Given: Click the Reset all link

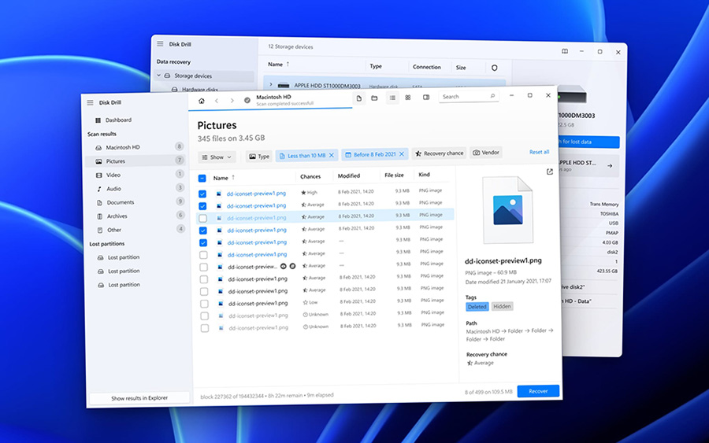Looking at the screenshot, I should 539,152.
